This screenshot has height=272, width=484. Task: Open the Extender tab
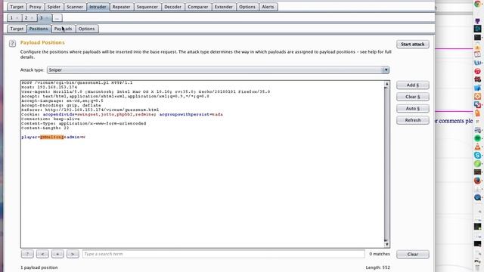pyautogui.click(x=224, y=7)
